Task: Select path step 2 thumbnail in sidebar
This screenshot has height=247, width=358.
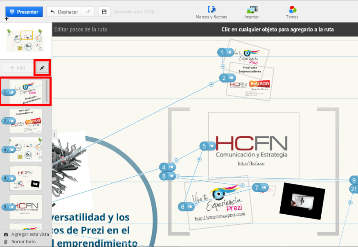Action: pos(25,121)
